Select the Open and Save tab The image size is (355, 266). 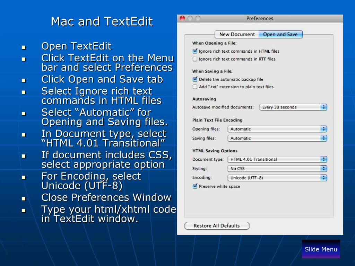point(280,34)
